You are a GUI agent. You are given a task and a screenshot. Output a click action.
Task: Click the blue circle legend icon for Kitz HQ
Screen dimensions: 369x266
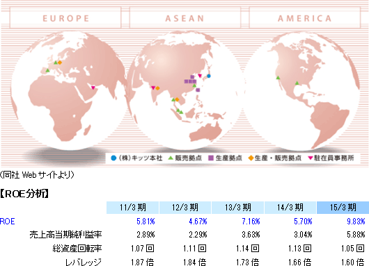(113, 158)
